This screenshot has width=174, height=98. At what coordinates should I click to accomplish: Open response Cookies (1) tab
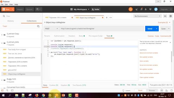tap(54, 85)
